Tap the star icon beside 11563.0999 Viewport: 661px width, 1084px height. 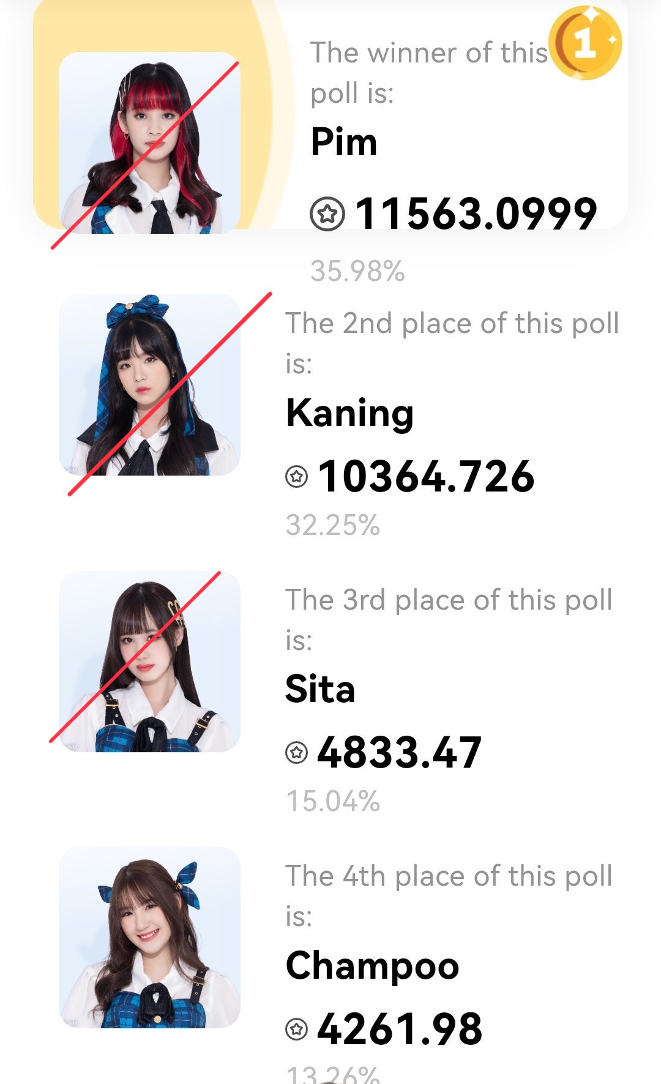pos(327,214)
